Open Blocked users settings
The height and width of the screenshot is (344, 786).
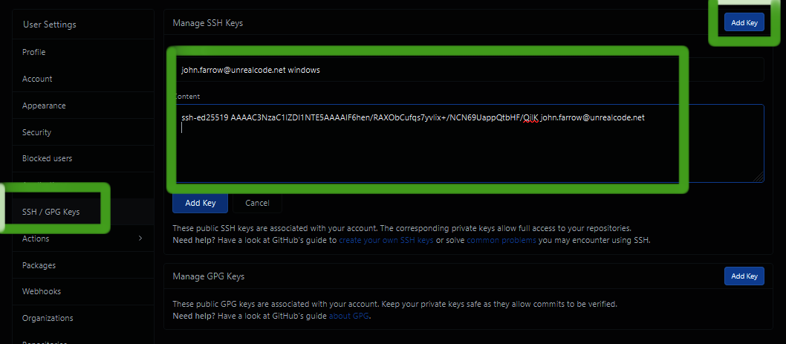(x=47, y=158)
